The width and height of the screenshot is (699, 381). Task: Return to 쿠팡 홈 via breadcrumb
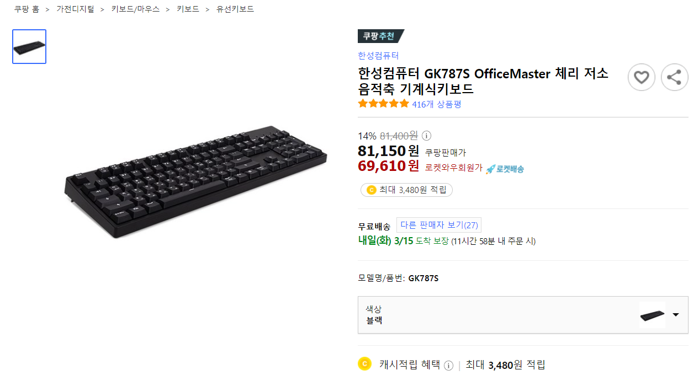[x=26, y=9]
